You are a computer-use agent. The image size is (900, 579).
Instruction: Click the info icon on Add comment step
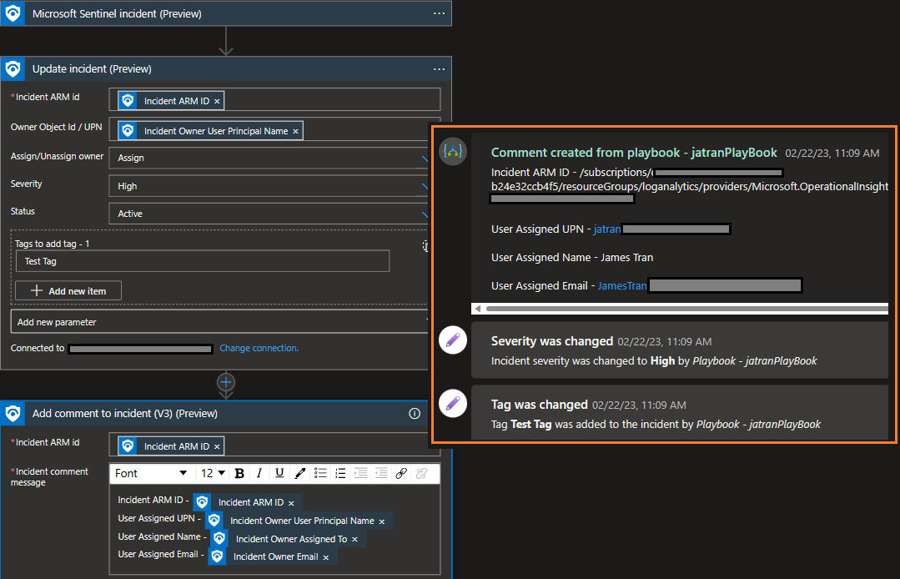click(x=415, y=414)
